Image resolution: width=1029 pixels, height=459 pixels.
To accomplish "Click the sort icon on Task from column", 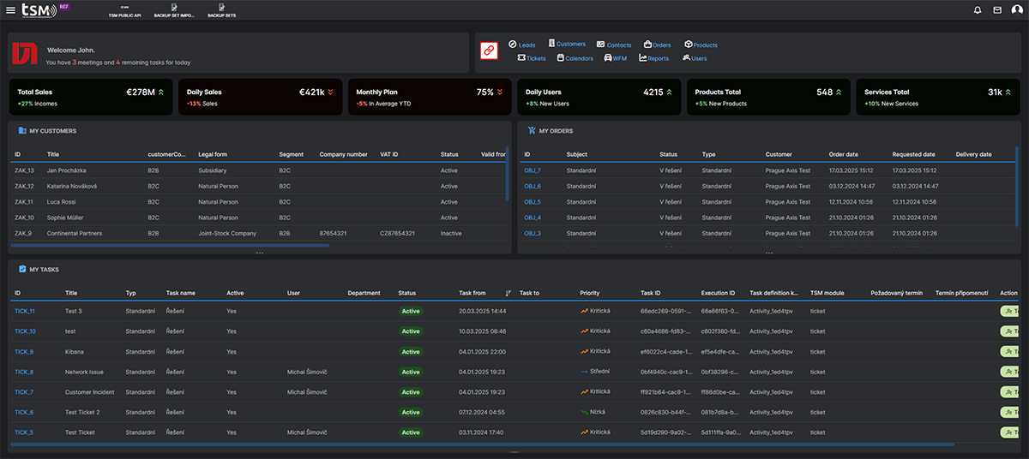I will click(508, 293).
